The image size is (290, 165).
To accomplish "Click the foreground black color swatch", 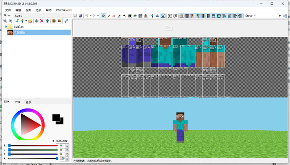I will coord(56,117).
